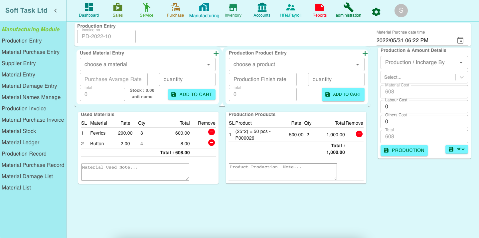This screenshot has height=238, width=479.
Task: Remove the Button row from Used Materials
Action: point(212,143)
